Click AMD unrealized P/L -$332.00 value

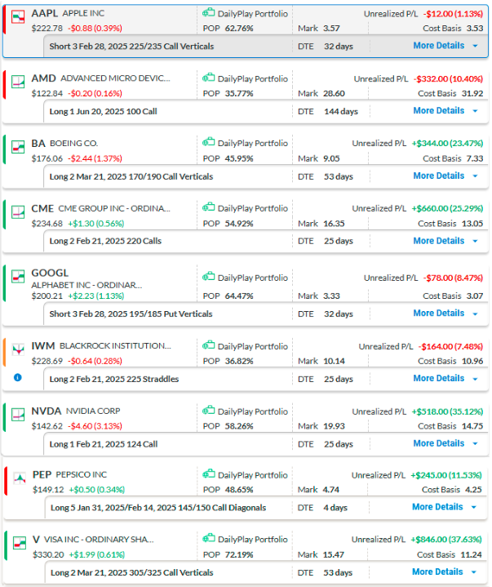pyautogui.click(x=448, y=79)
